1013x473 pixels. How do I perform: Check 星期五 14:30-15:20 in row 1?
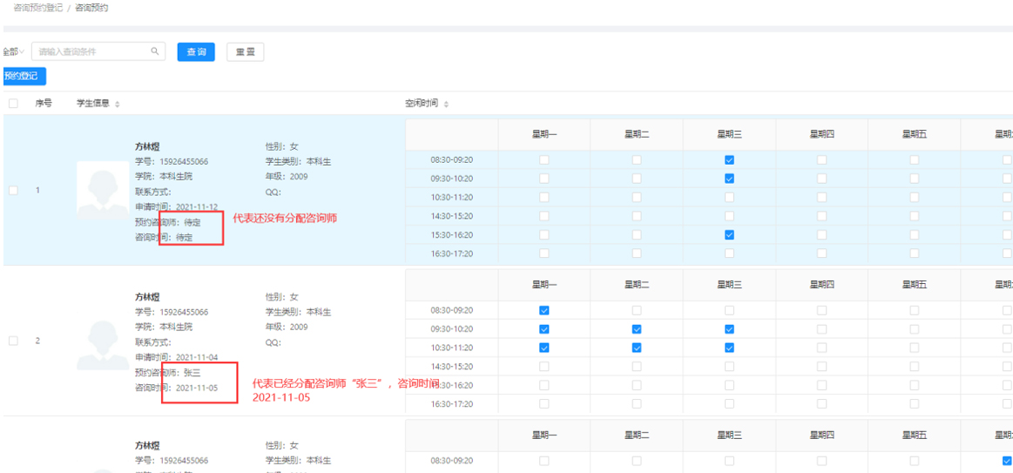tap(915, 216)
